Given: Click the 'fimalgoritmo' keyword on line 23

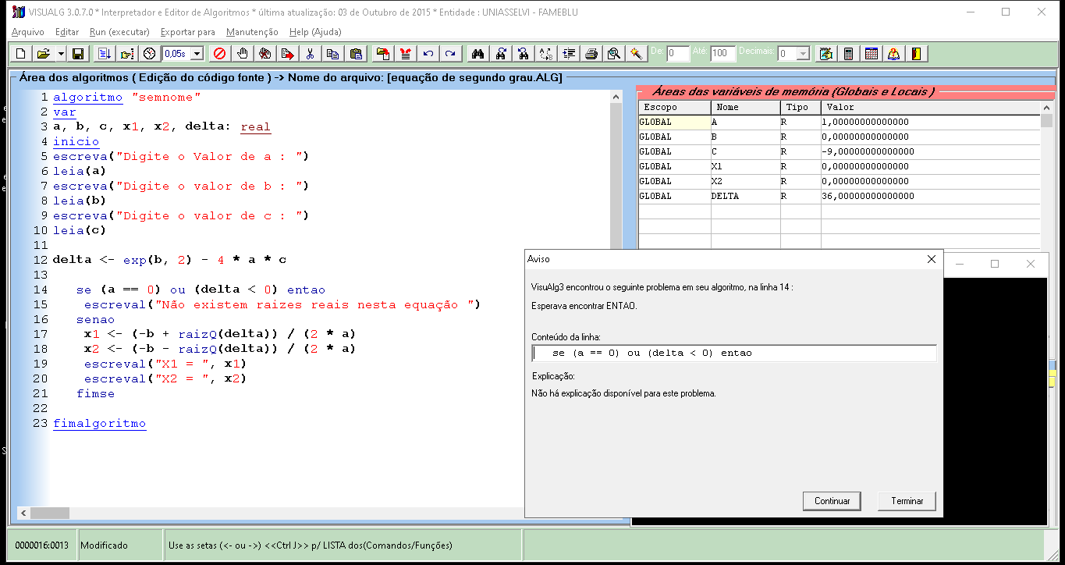Looking at the screenshot, I should (99, 424).
